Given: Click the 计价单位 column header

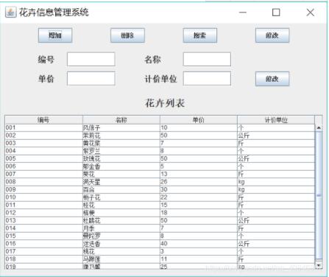Looking at the screenshot, I should pyautogui.click(x=276, y=120).
